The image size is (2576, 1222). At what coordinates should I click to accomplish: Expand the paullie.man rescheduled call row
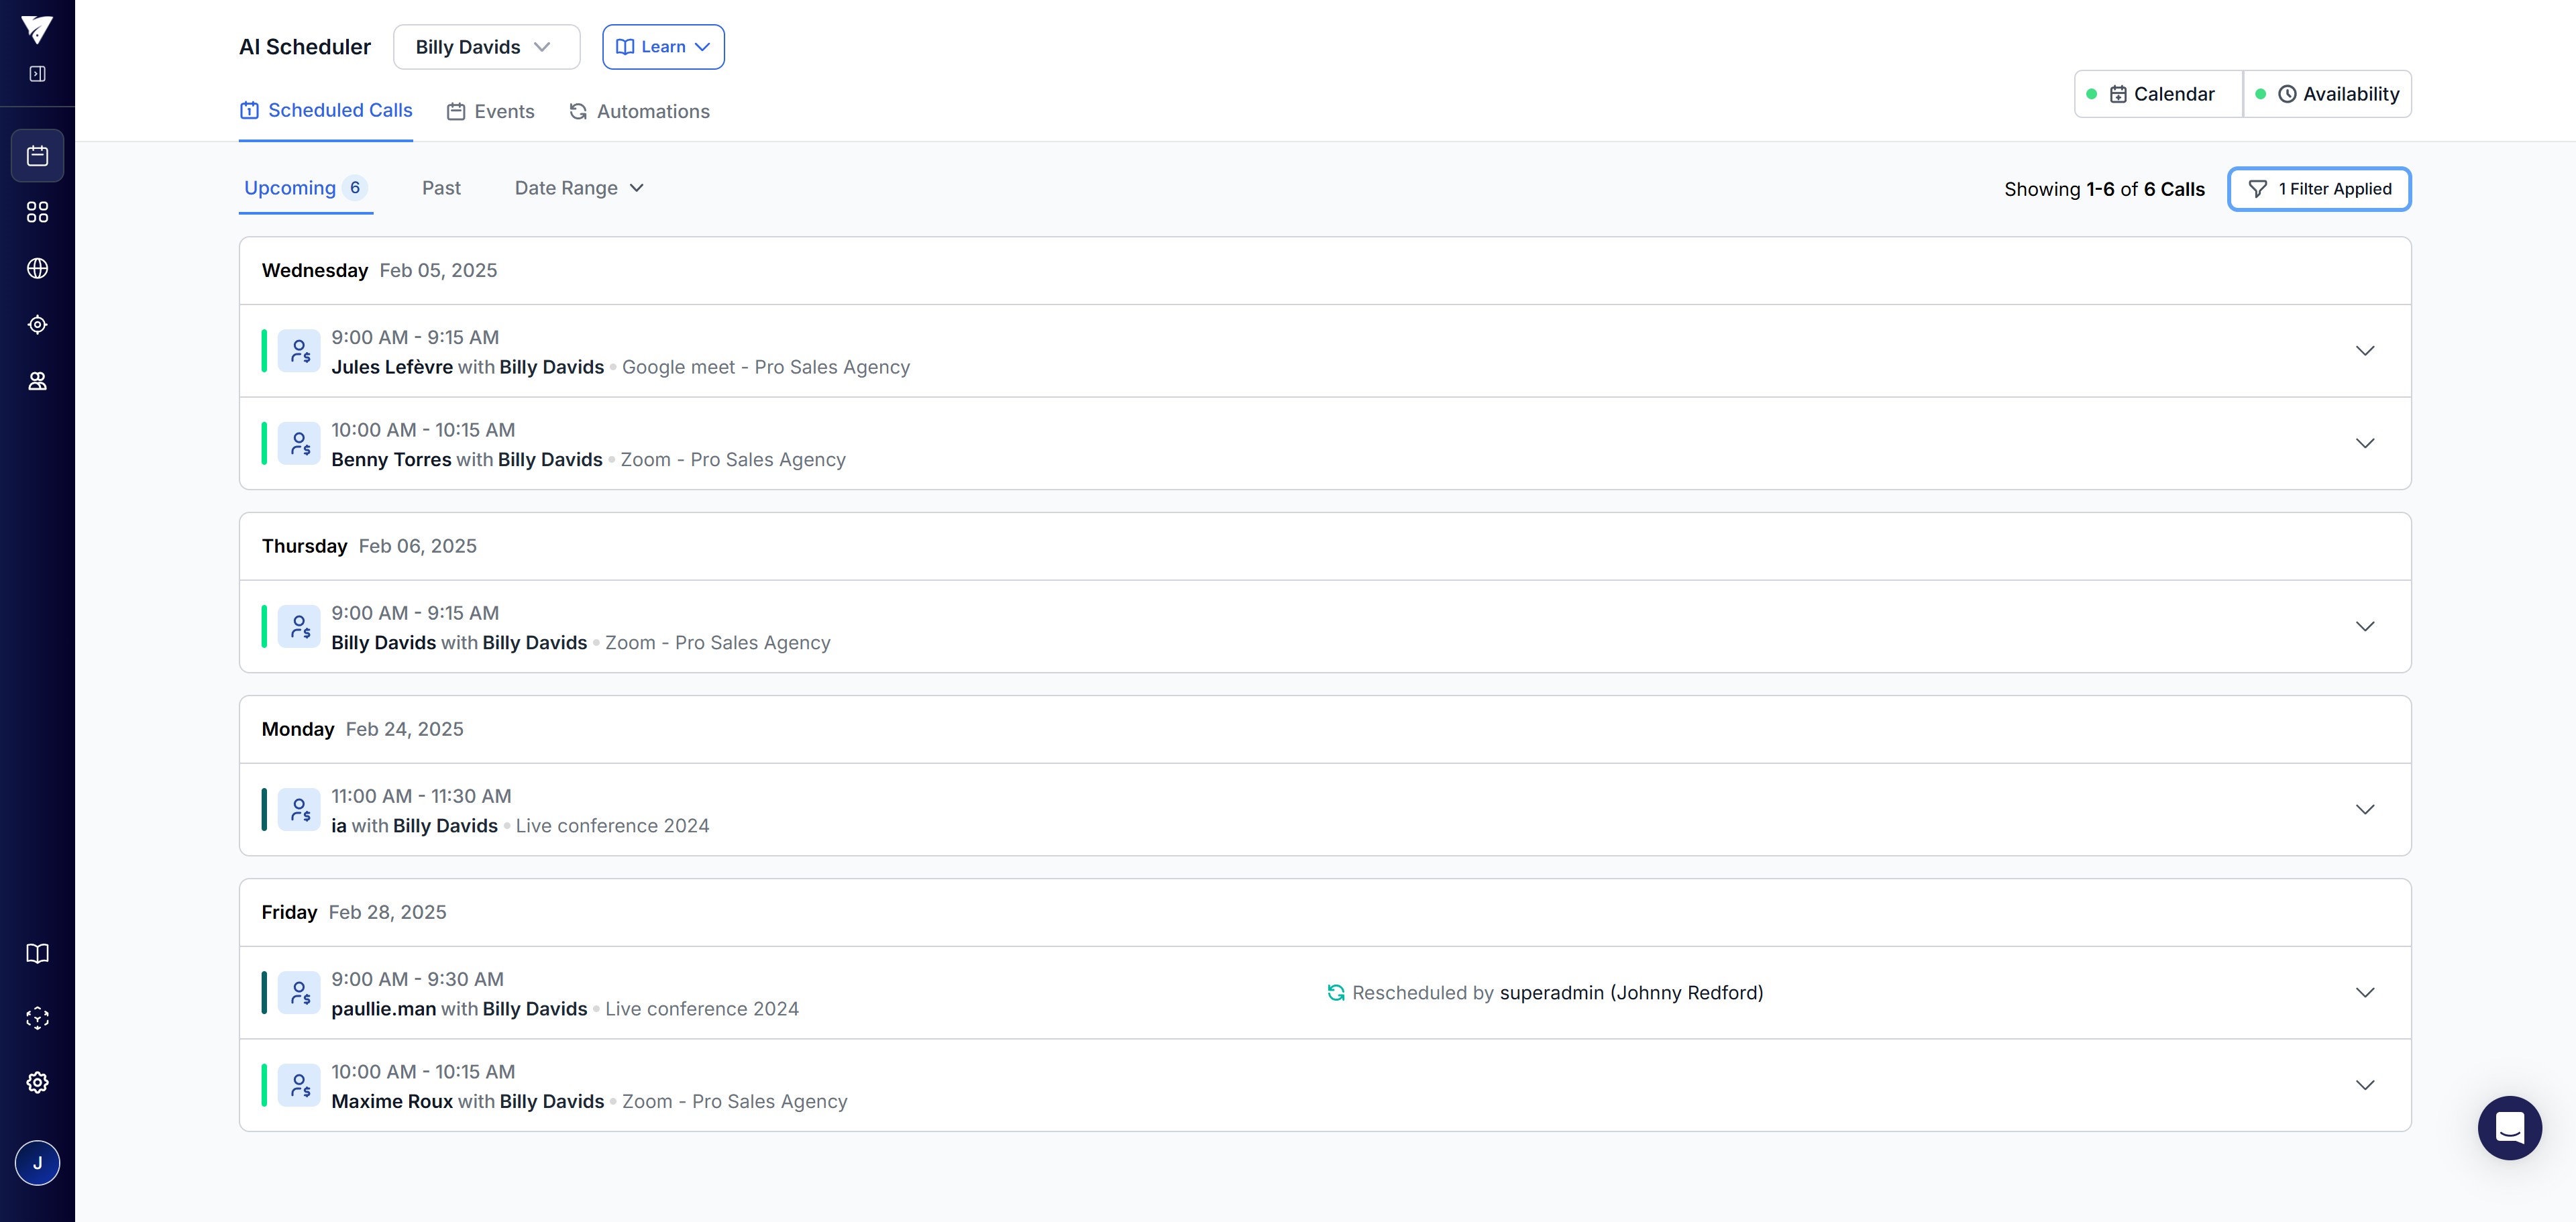coord(2364,993)
